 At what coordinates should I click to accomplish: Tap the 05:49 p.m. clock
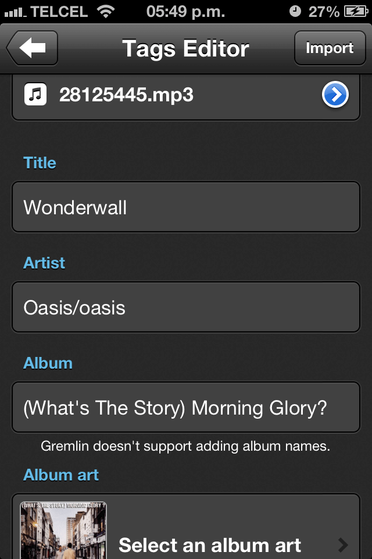tap(186, 11)
